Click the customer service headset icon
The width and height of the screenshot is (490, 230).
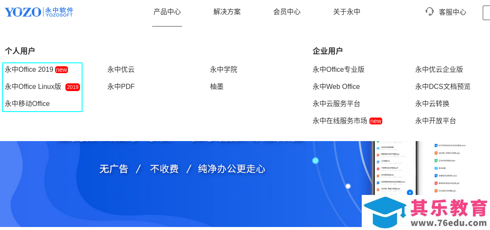tap(430, 12)
